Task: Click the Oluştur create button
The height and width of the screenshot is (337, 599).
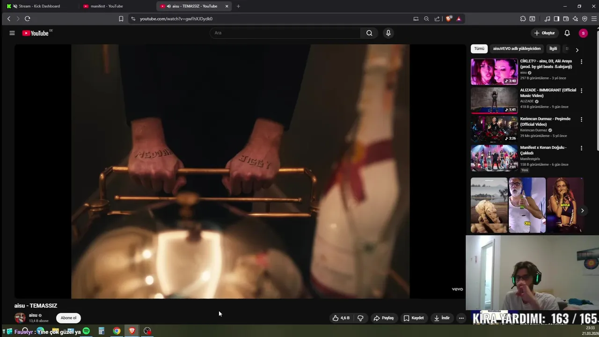Action: click(544, 33)
